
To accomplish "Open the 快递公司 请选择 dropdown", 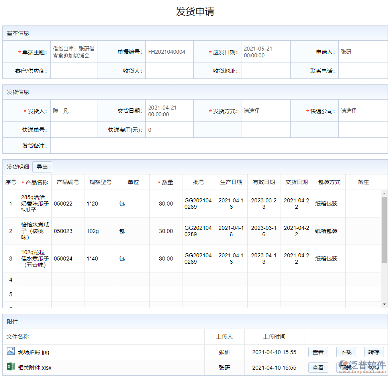I will pos(363,111).
